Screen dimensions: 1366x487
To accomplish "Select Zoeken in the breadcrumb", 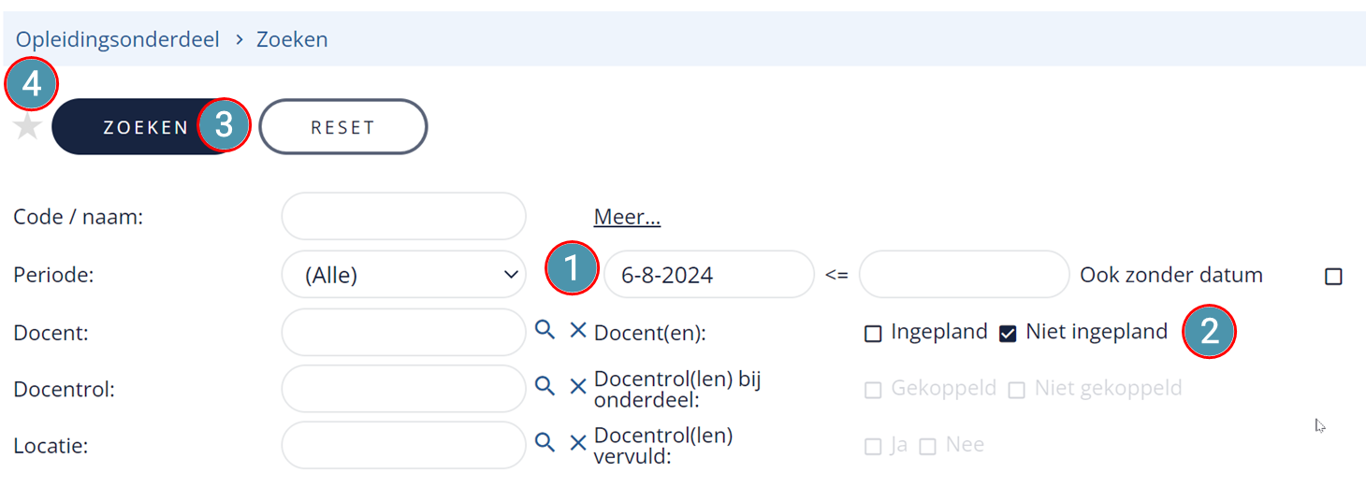I will pyautogui.click(x=292, y=39).
